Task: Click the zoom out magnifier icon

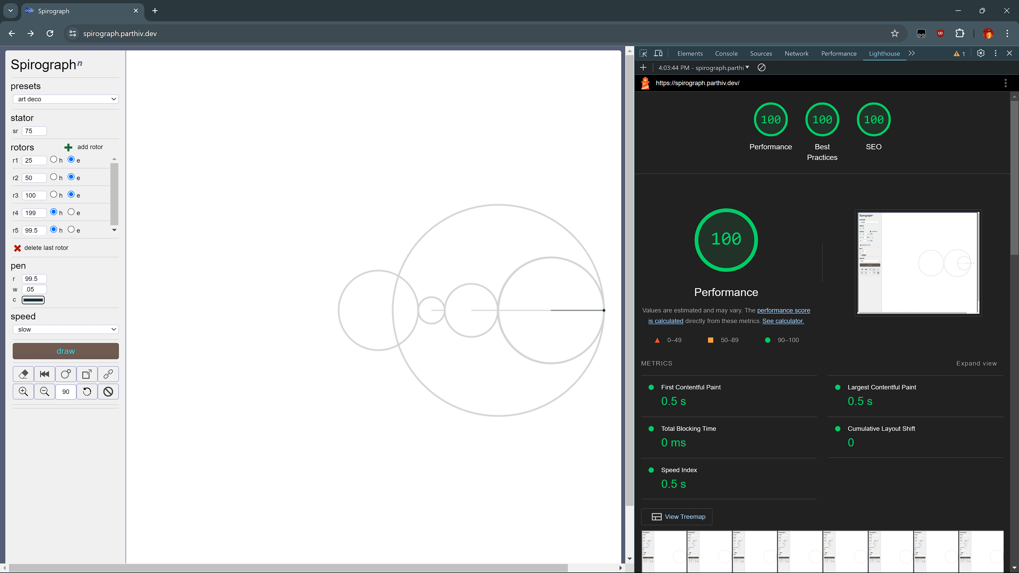Action: coord(44,392)
